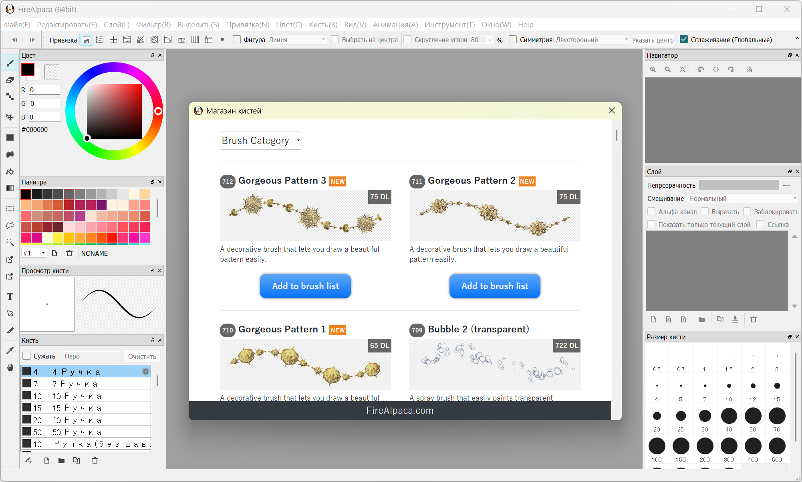Select the Text tool
802x482 pixels.
(10, 296)
